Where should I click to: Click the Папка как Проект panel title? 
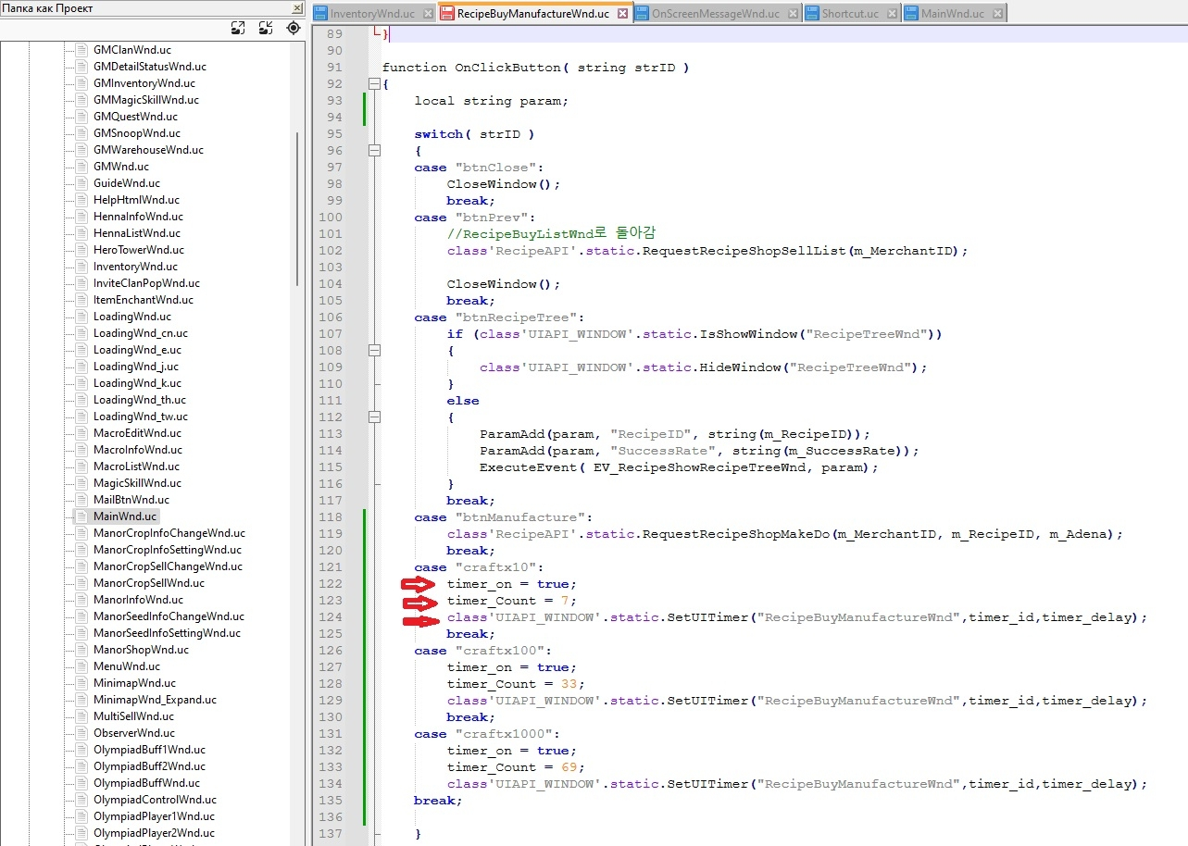[46, 8]
